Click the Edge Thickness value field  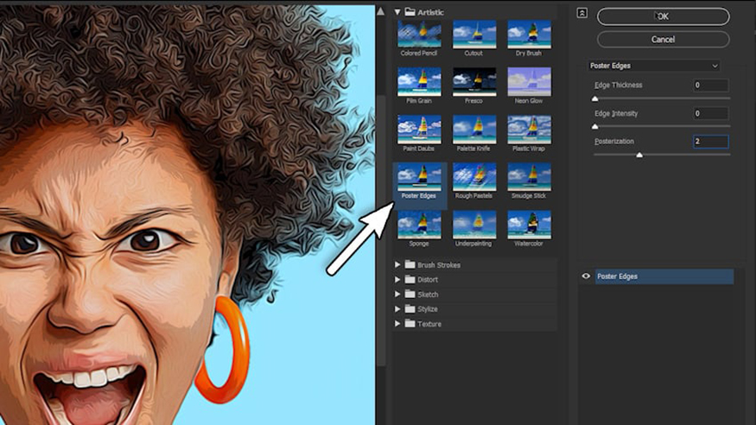711,86
